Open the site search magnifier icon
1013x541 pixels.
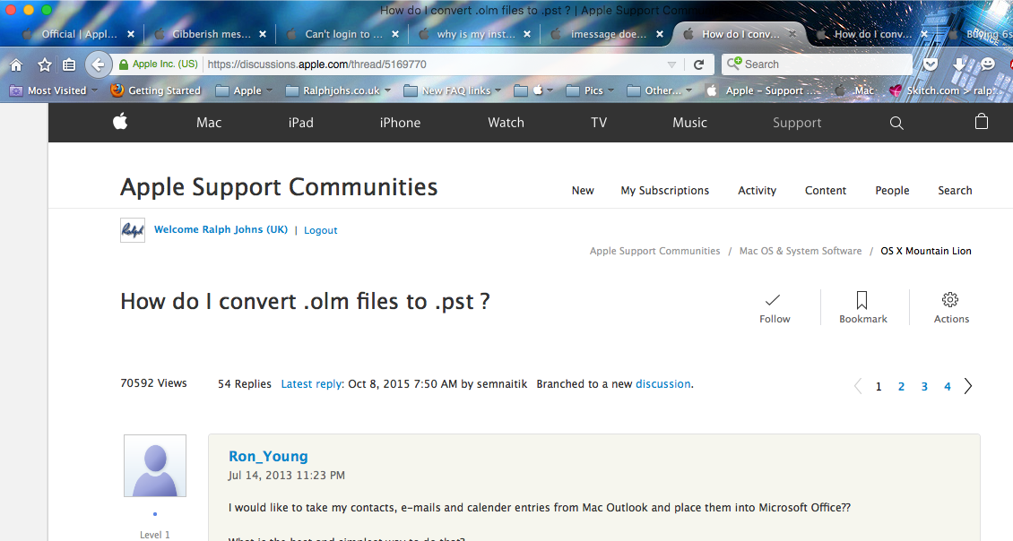coord(896,123)
